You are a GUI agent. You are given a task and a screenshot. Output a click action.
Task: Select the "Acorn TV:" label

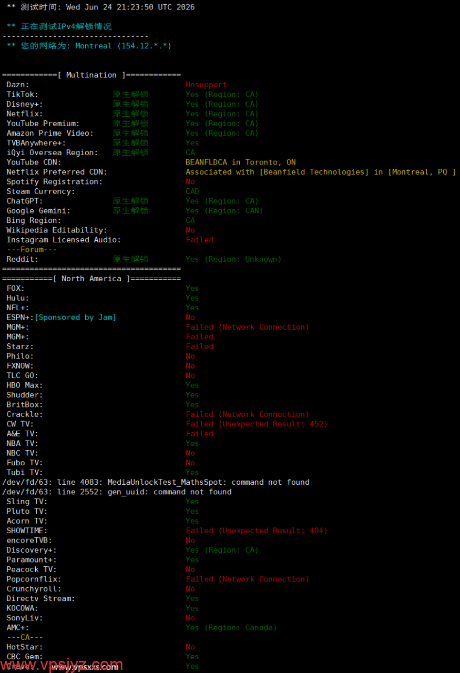pos(27,522)
